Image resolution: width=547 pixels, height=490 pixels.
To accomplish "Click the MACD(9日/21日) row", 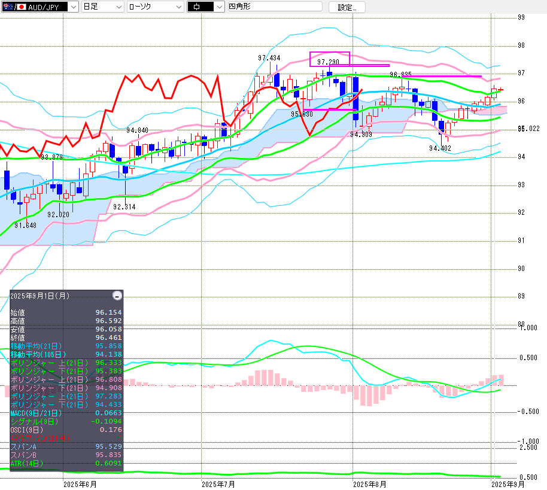I will click(x=66, y=413).
